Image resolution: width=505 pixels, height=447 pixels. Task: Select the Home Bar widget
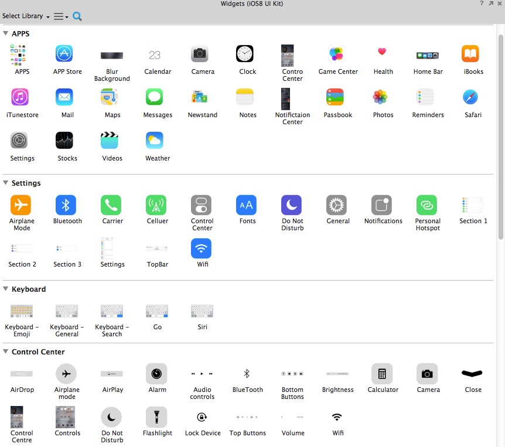point(428,56)
